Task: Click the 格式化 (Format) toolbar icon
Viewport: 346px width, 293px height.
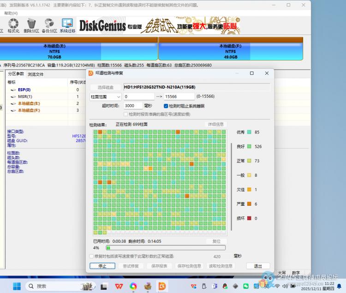Action: click(x=13, y=26)
